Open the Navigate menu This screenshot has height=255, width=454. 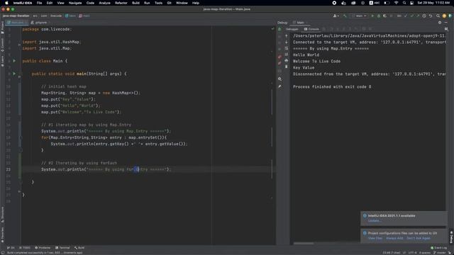click(75, 3)
